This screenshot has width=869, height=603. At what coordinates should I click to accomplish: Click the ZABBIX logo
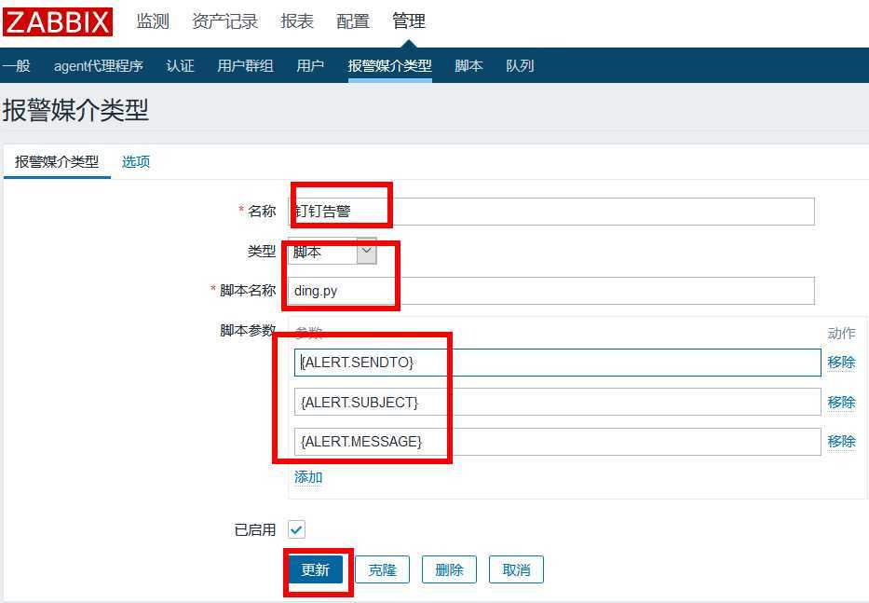click(58, 22)
